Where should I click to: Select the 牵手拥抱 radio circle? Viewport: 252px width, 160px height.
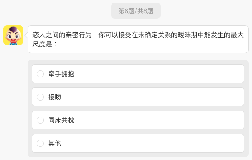40,74
